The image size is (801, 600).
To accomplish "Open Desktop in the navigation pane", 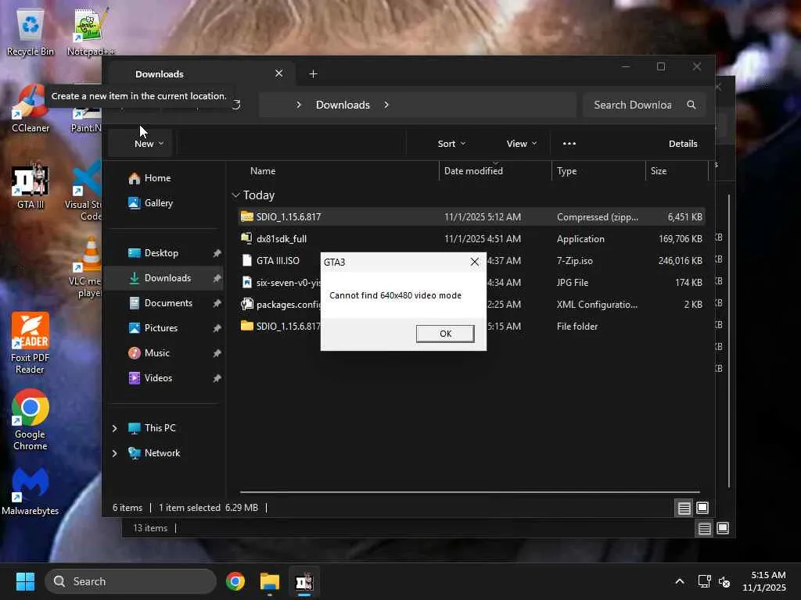I will click(161, 253).
